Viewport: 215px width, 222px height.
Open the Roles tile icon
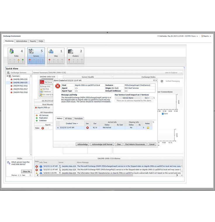[11, 51]
